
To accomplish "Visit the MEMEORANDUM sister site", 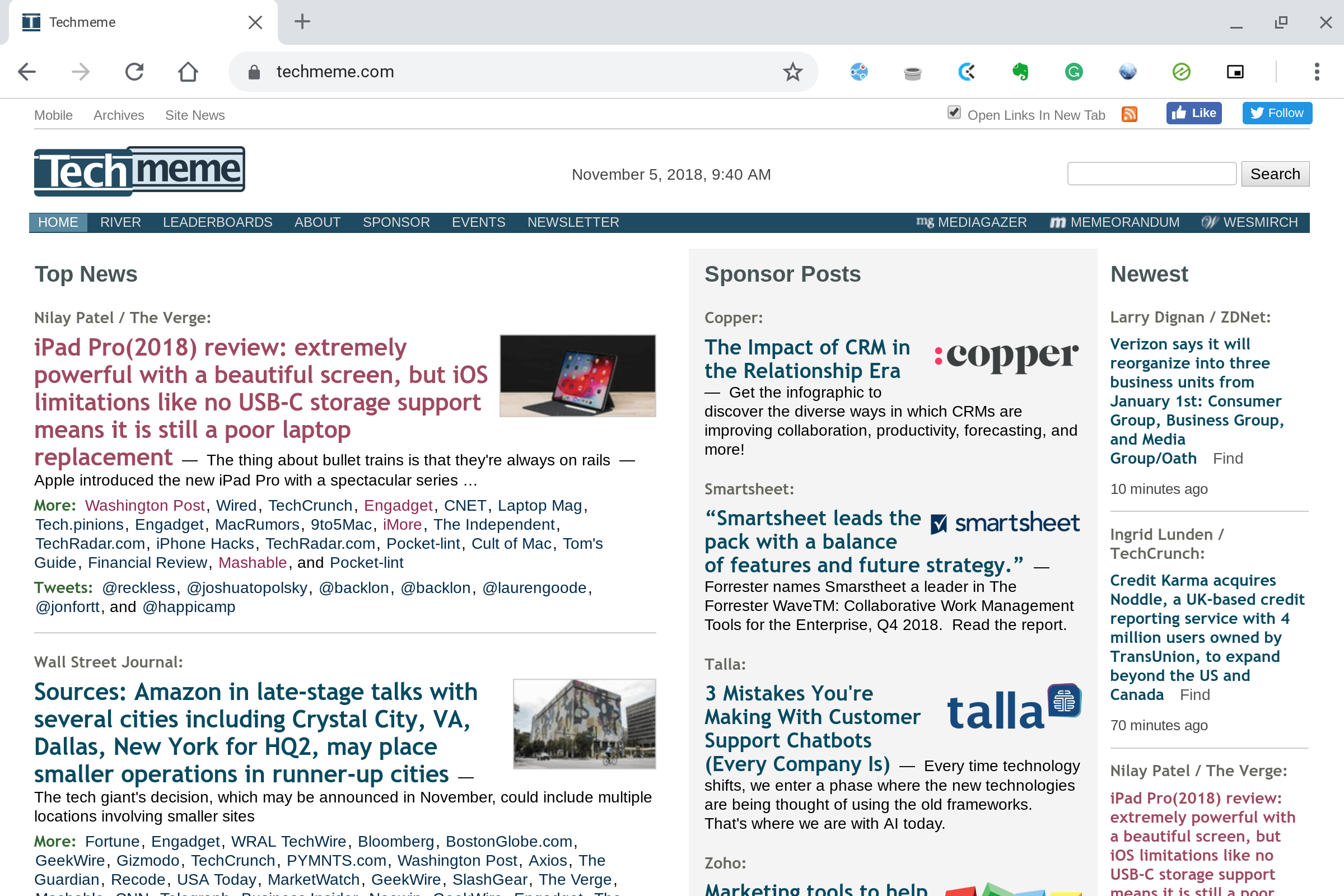I will click(1115, 222).
